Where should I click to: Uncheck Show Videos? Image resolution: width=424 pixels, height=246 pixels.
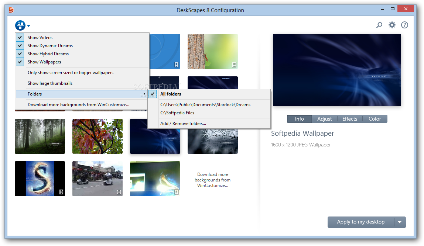point(20,38)
